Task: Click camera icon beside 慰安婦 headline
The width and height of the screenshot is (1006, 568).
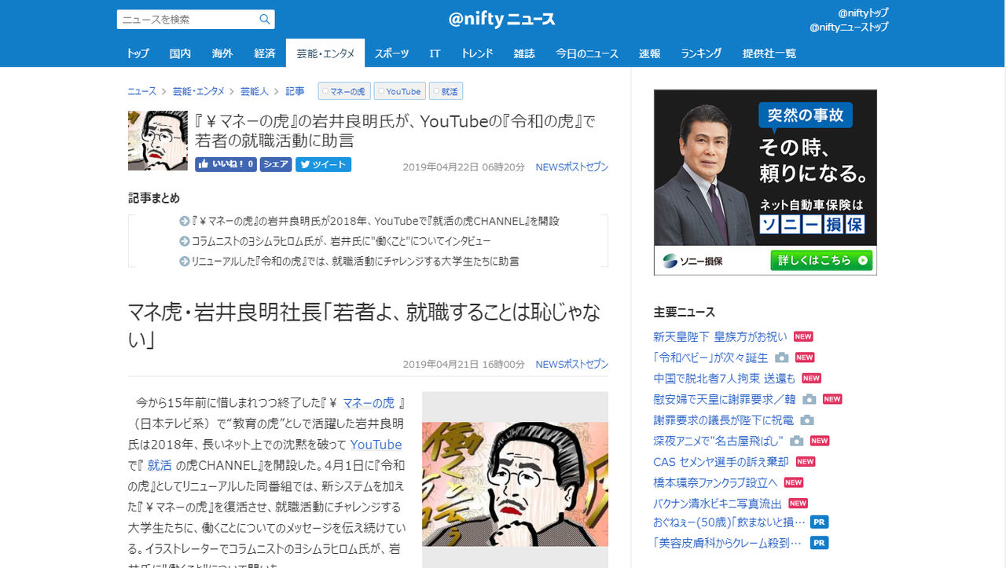Action: [x=810, y=399]
